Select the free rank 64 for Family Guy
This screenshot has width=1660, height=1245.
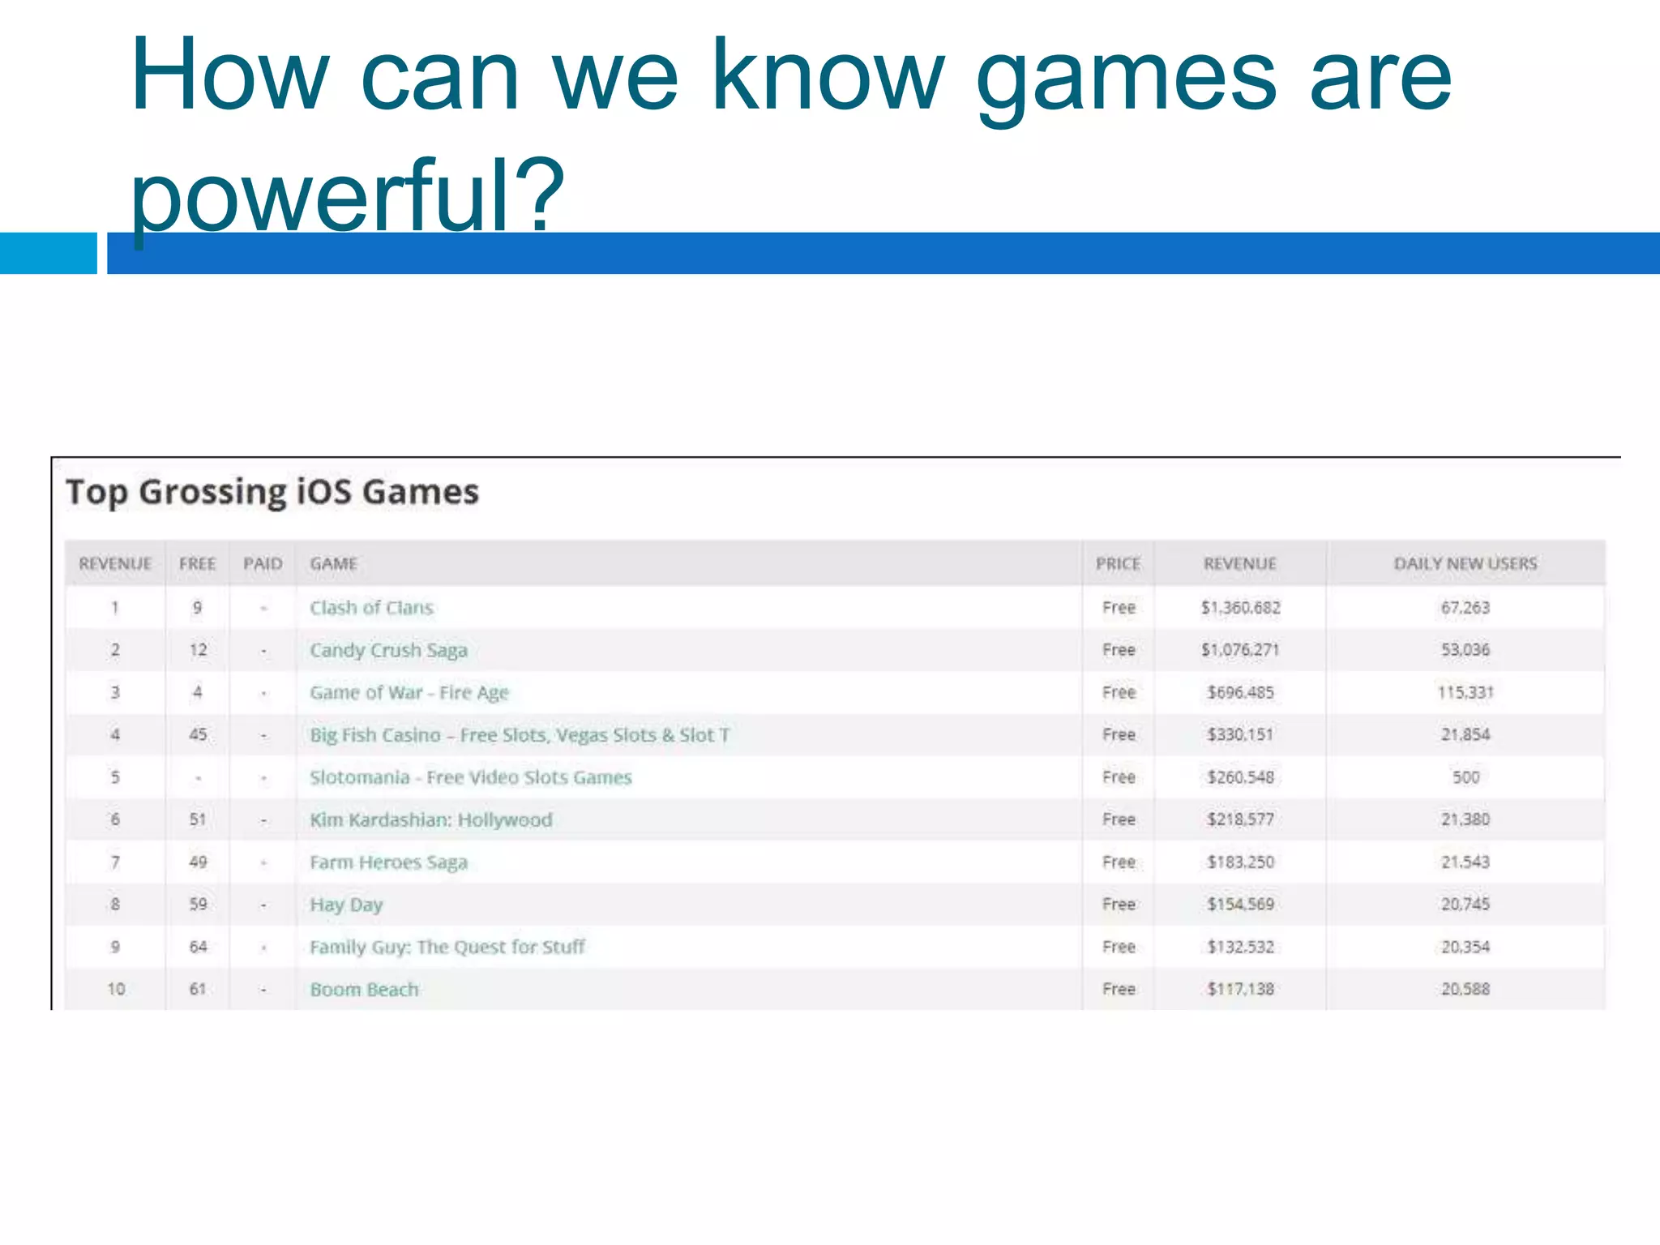click(198, 947)
